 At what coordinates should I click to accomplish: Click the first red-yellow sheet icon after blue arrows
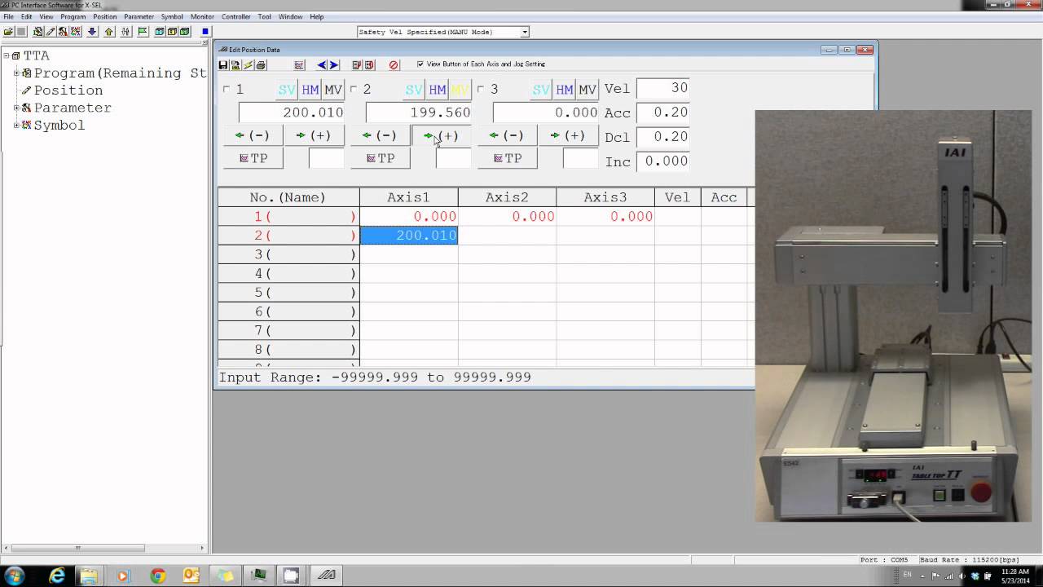click(357, 64)
